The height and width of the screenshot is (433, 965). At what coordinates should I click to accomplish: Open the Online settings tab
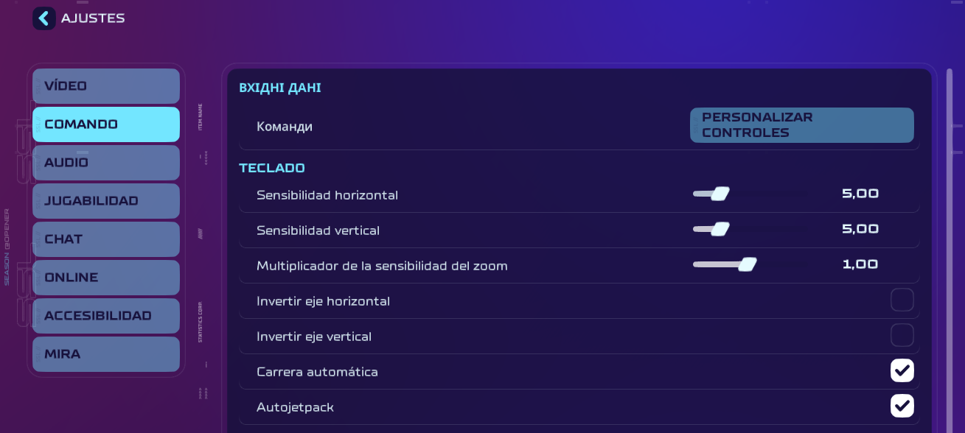[x=106, y=278]
